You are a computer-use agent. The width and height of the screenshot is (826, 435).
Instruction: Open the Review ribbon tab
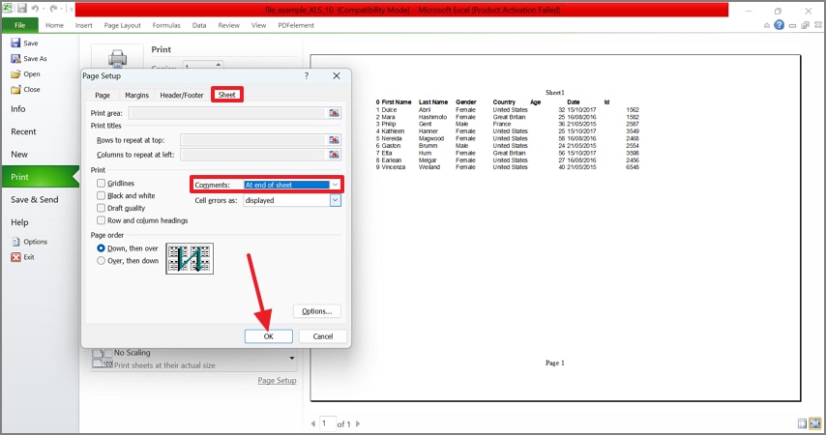point(228,25)
